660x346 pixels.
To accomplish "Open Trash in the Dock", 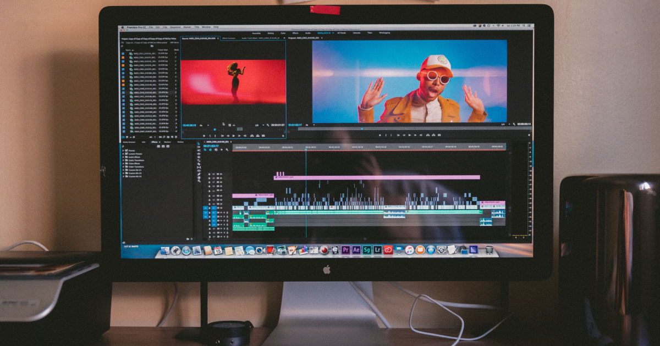I will 489,249.
